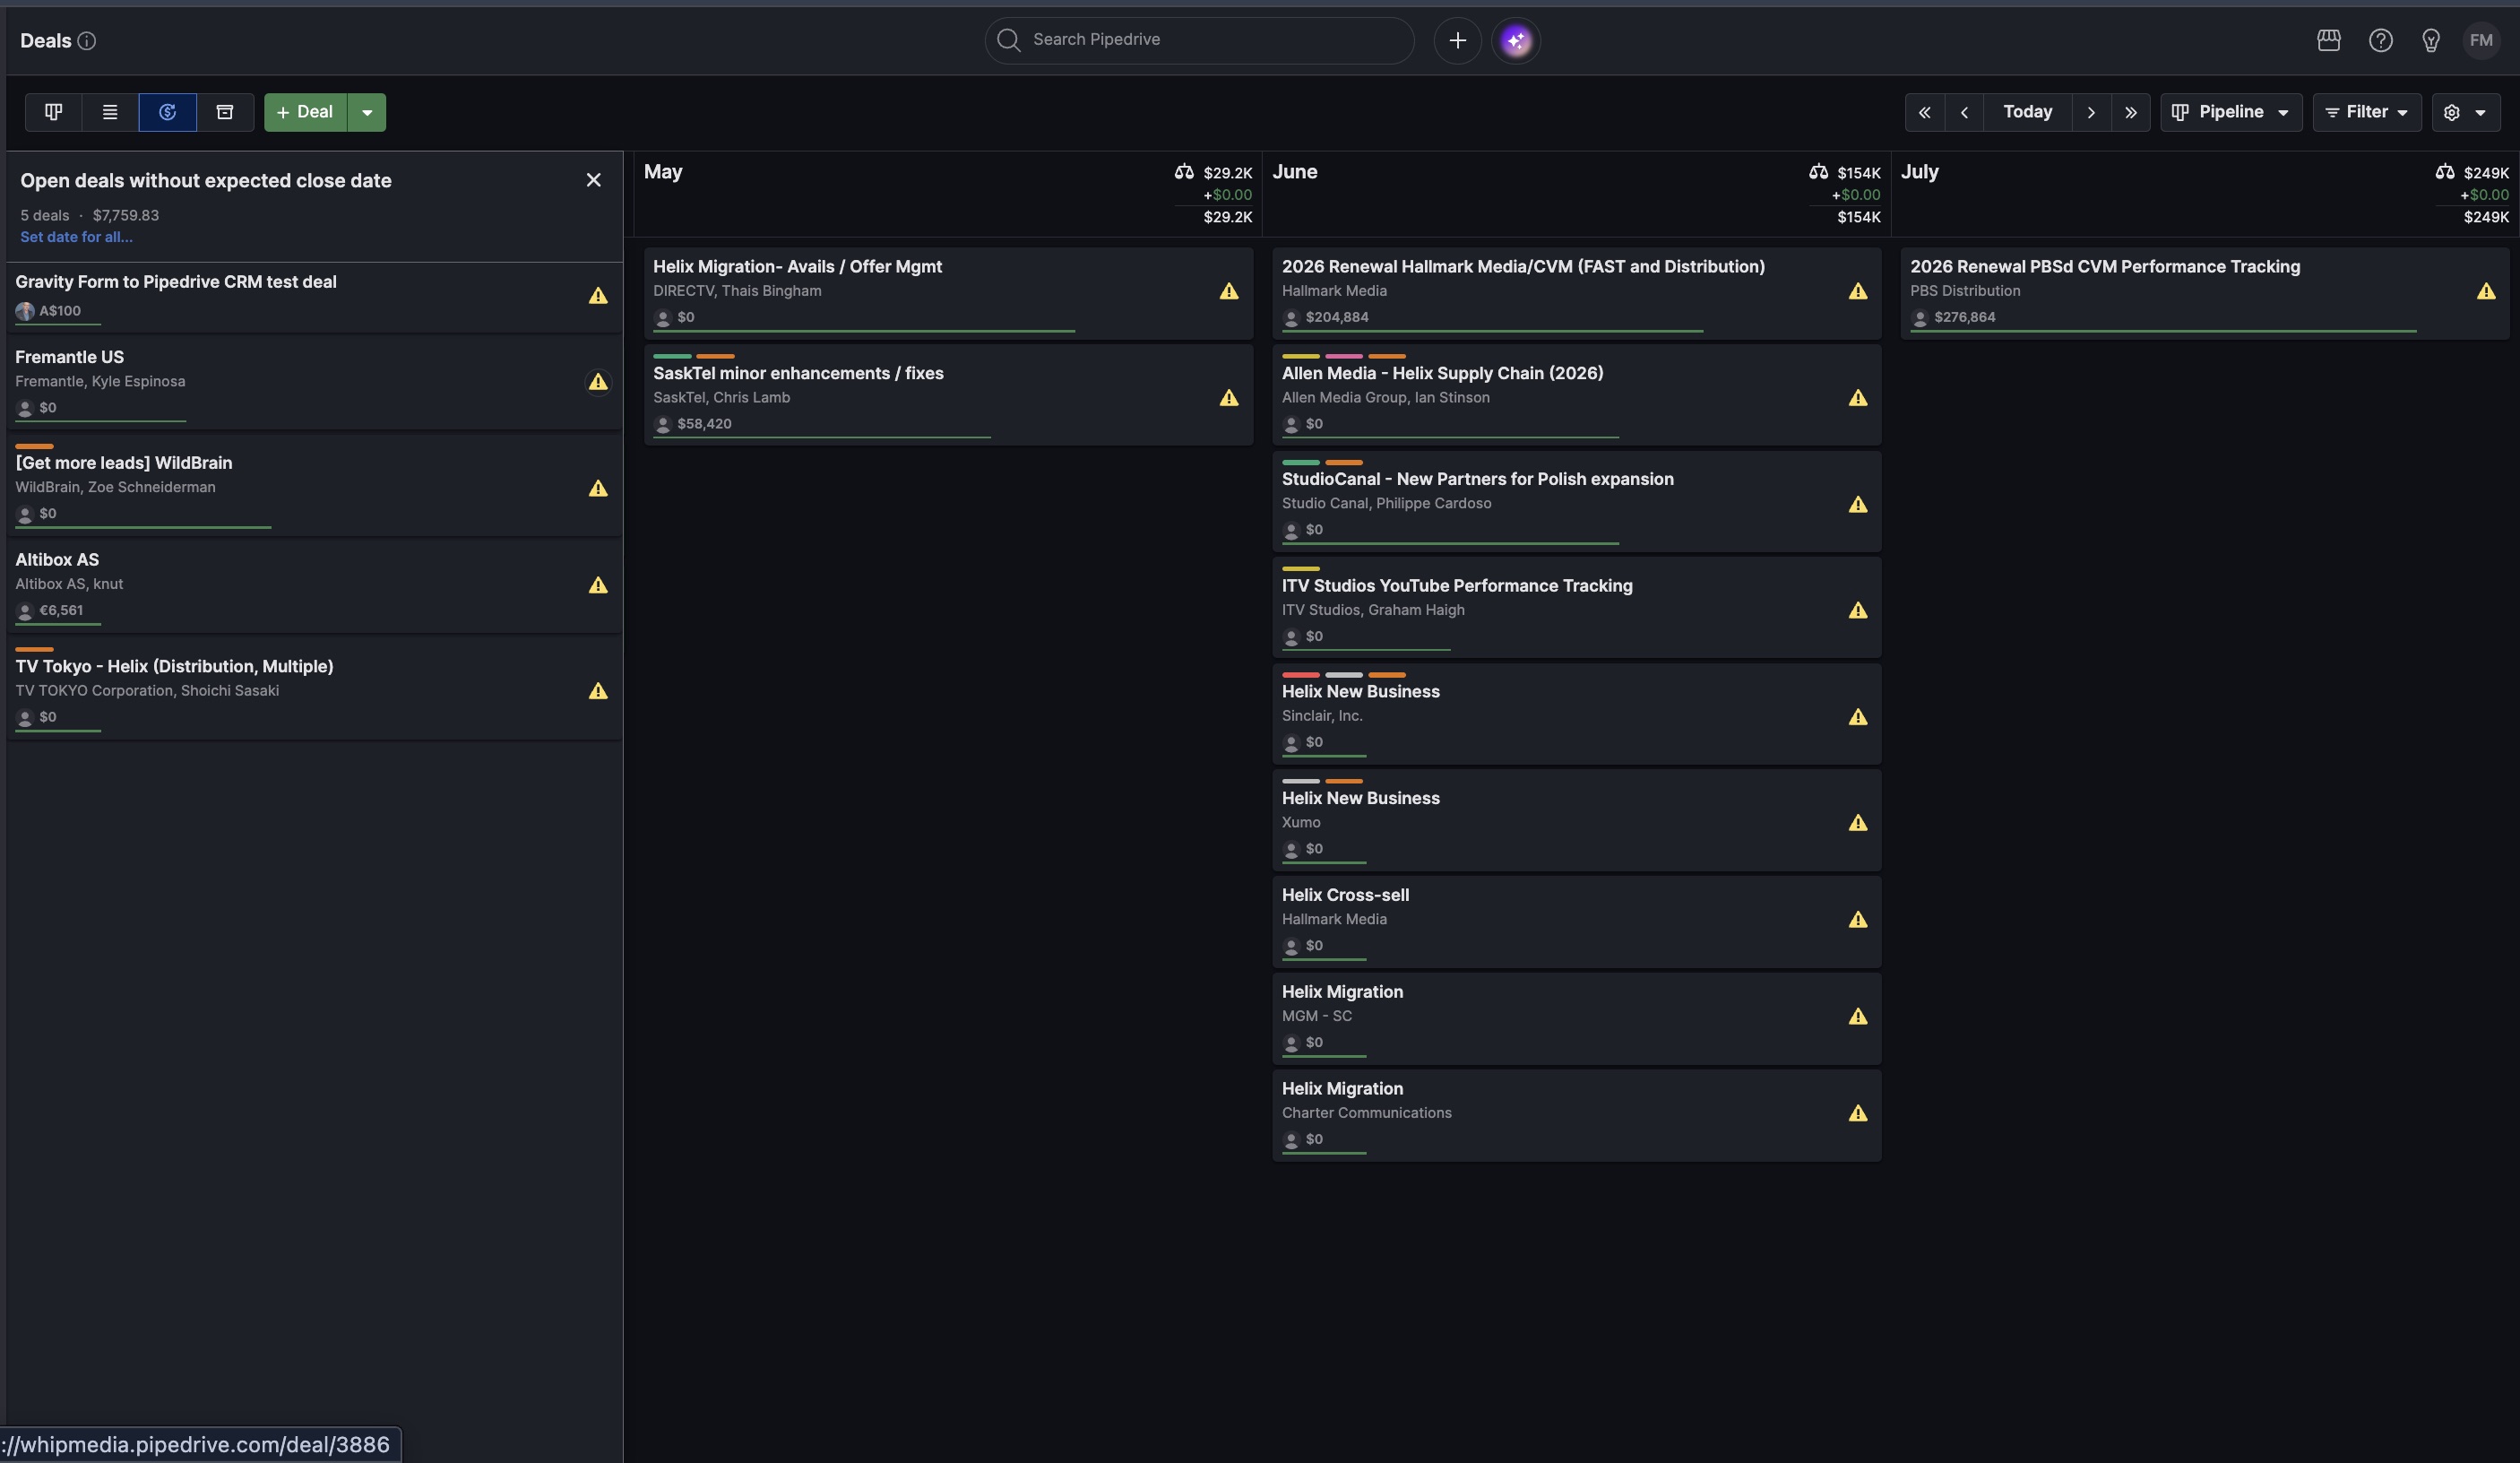Open TV Tokyo - Helix deal card

tap(314, 690)
